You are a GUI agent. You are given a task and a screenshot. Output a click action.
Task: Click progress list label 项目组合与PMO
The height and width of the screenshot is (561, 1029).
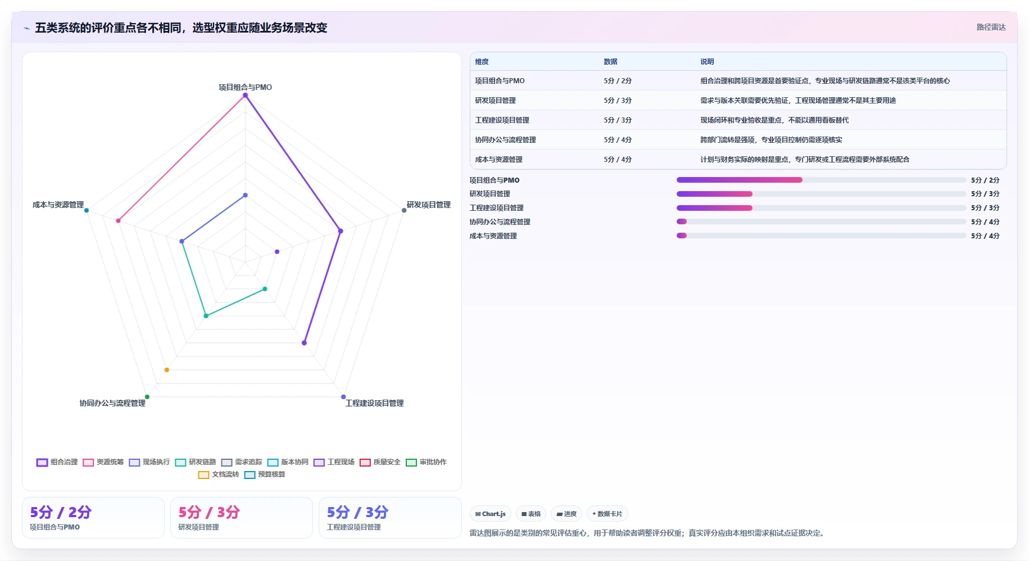495,180
